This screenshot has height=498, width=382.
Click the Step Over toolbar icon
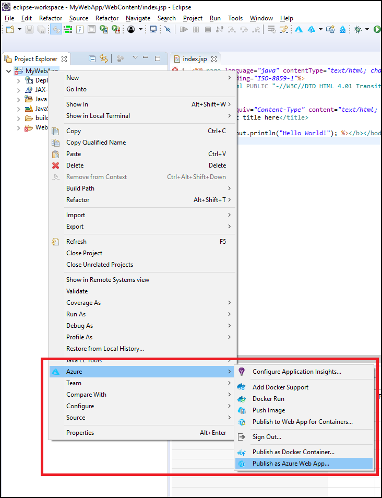[x=244, y=30]
